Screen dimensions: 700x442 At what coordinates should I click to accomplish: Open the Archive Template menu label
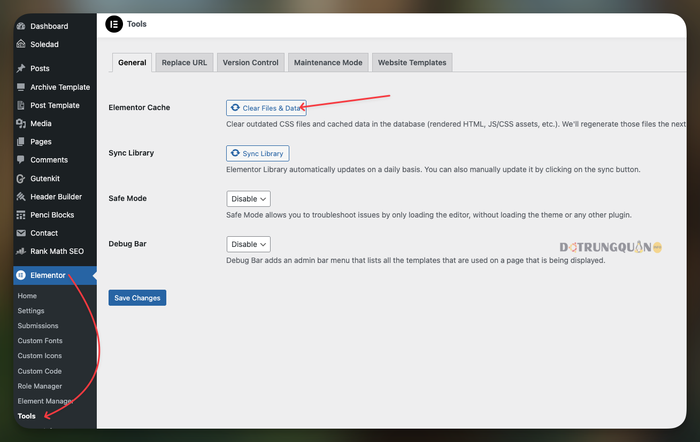click(x=60, y=87)
